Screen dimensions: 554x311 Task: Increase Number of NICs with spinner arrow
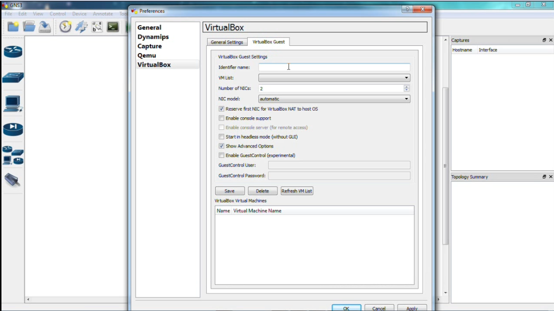pyautogui.click(x=406, y=86)
